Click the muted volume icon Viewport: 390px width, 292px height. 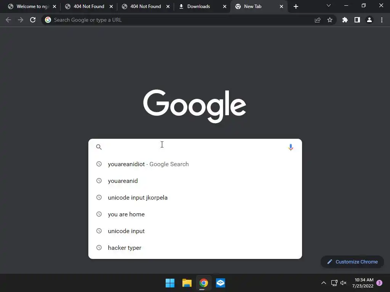point(343,283)
